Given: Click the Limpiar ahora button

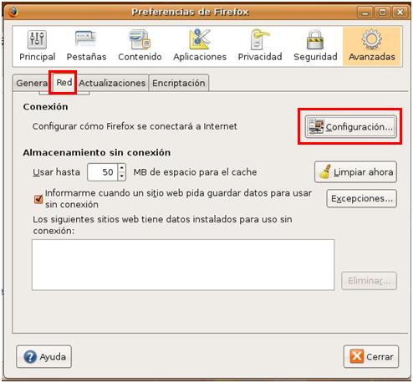Looking at the screenshot, I should [x=355, y=172].
